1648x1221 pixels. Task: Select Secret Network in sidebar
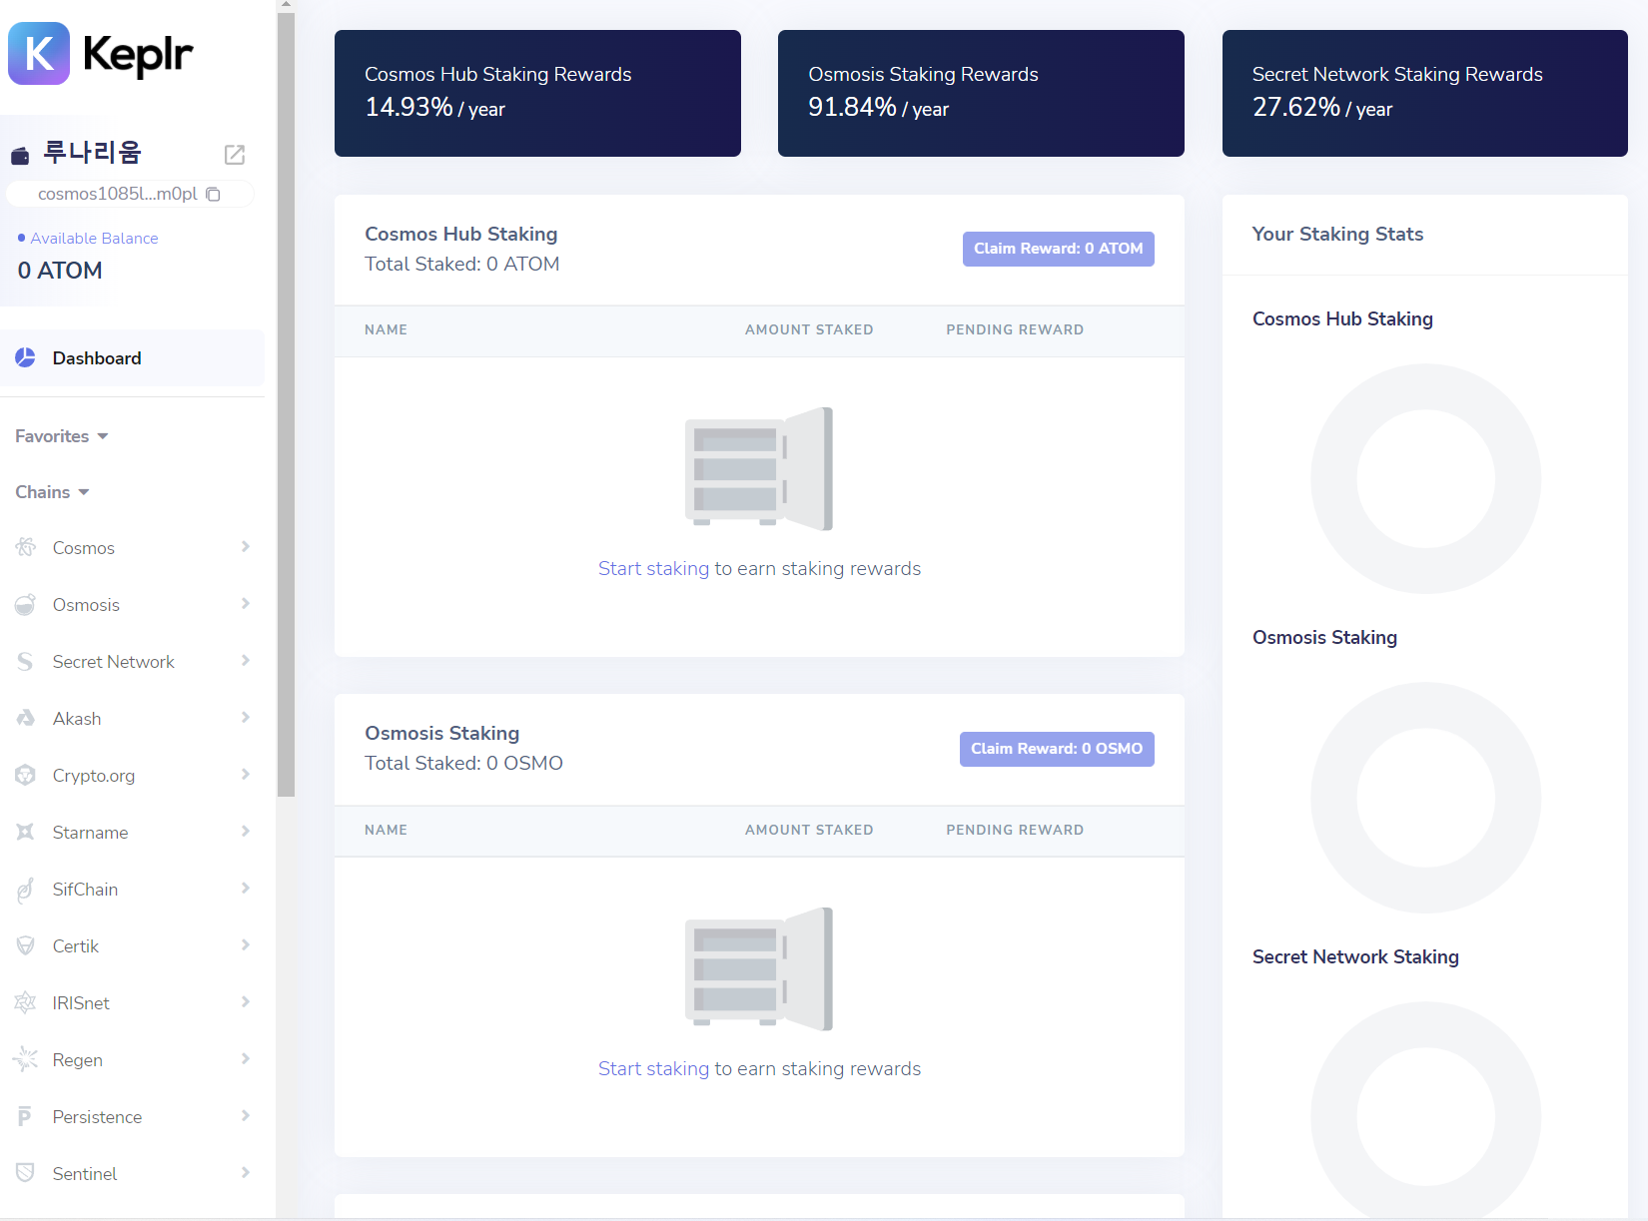tap(132, 661)
